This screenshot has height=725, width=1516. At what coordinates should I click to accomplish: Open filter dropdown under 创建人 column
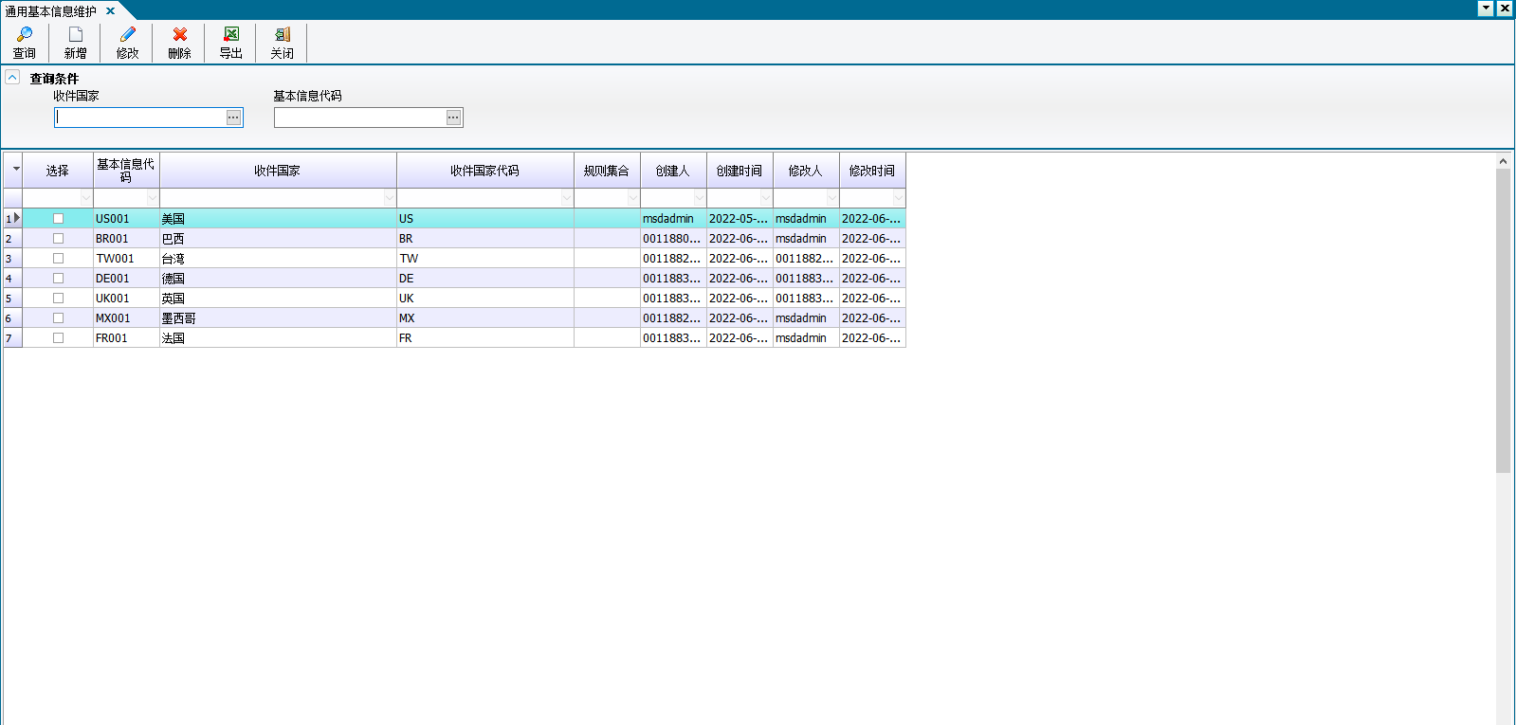pyautogui.click(x=700, y=198)
